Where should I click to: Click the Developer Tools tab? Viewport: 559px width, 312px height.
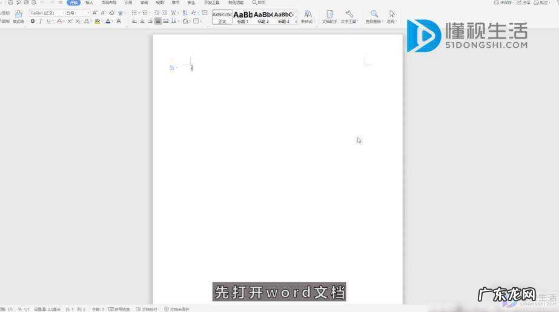coord(211,2)
